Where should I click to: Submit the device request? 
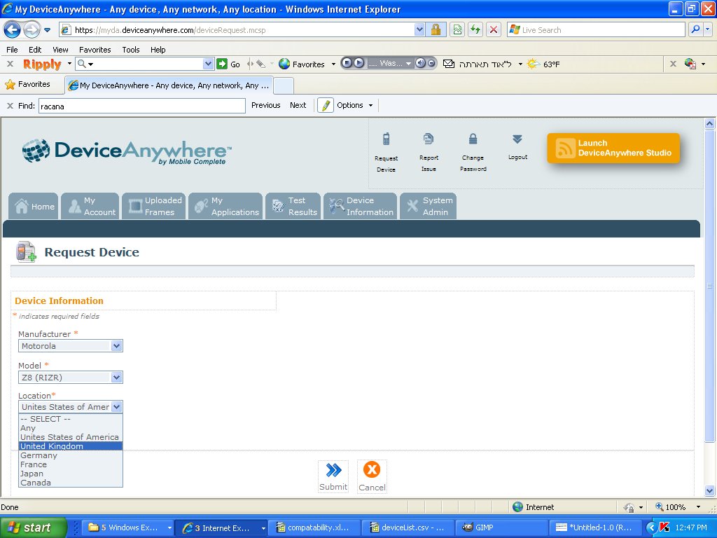tap(333, 476)
